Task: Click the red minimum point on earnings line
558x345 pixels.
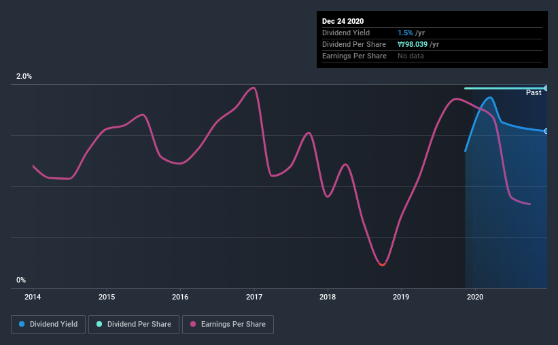Action: (382, 264)
